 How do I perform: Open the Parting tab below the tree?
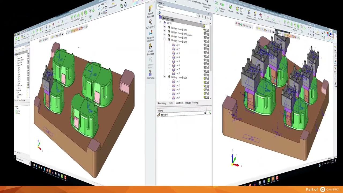point(195,103)
